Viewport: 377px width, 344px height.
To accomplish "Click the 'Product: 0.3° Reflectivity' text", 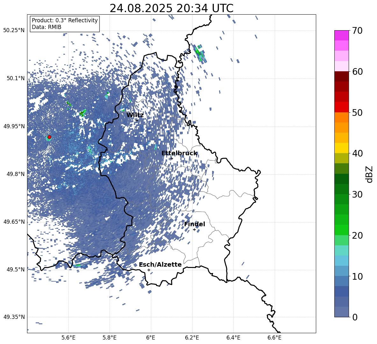I will coord(65,20).
